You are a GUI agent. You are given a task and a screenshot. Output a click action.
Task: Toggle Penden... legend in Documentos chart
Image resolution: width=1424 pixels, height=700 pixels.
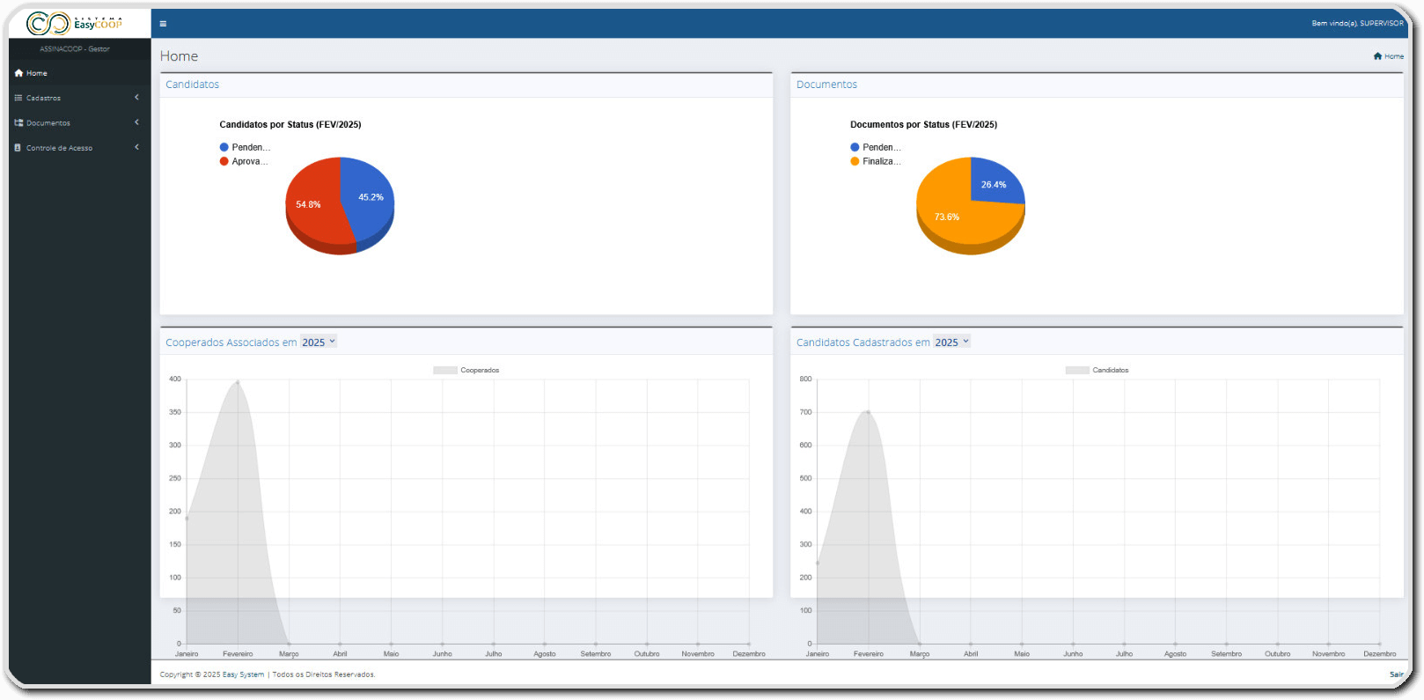[x=875, y=147]
